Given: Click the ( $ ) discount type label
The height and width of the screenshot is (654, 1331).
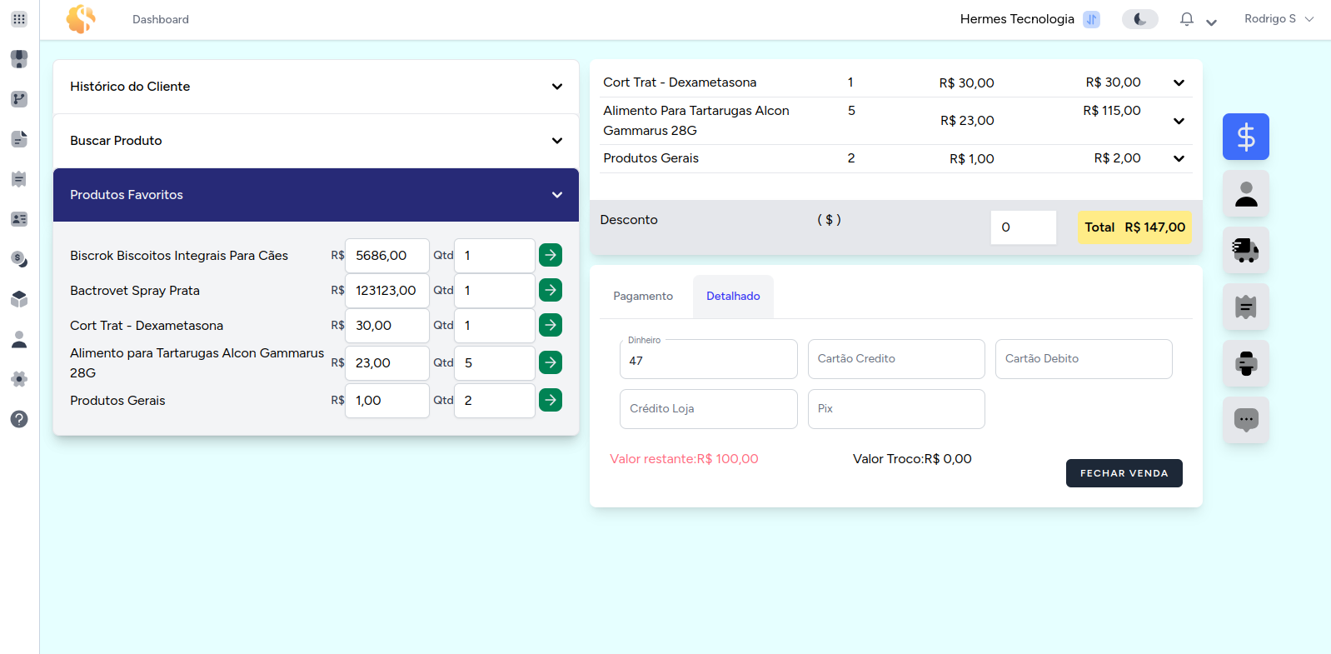Looking at the screenshot, I should pyautogui.click(x=829, y=220).
